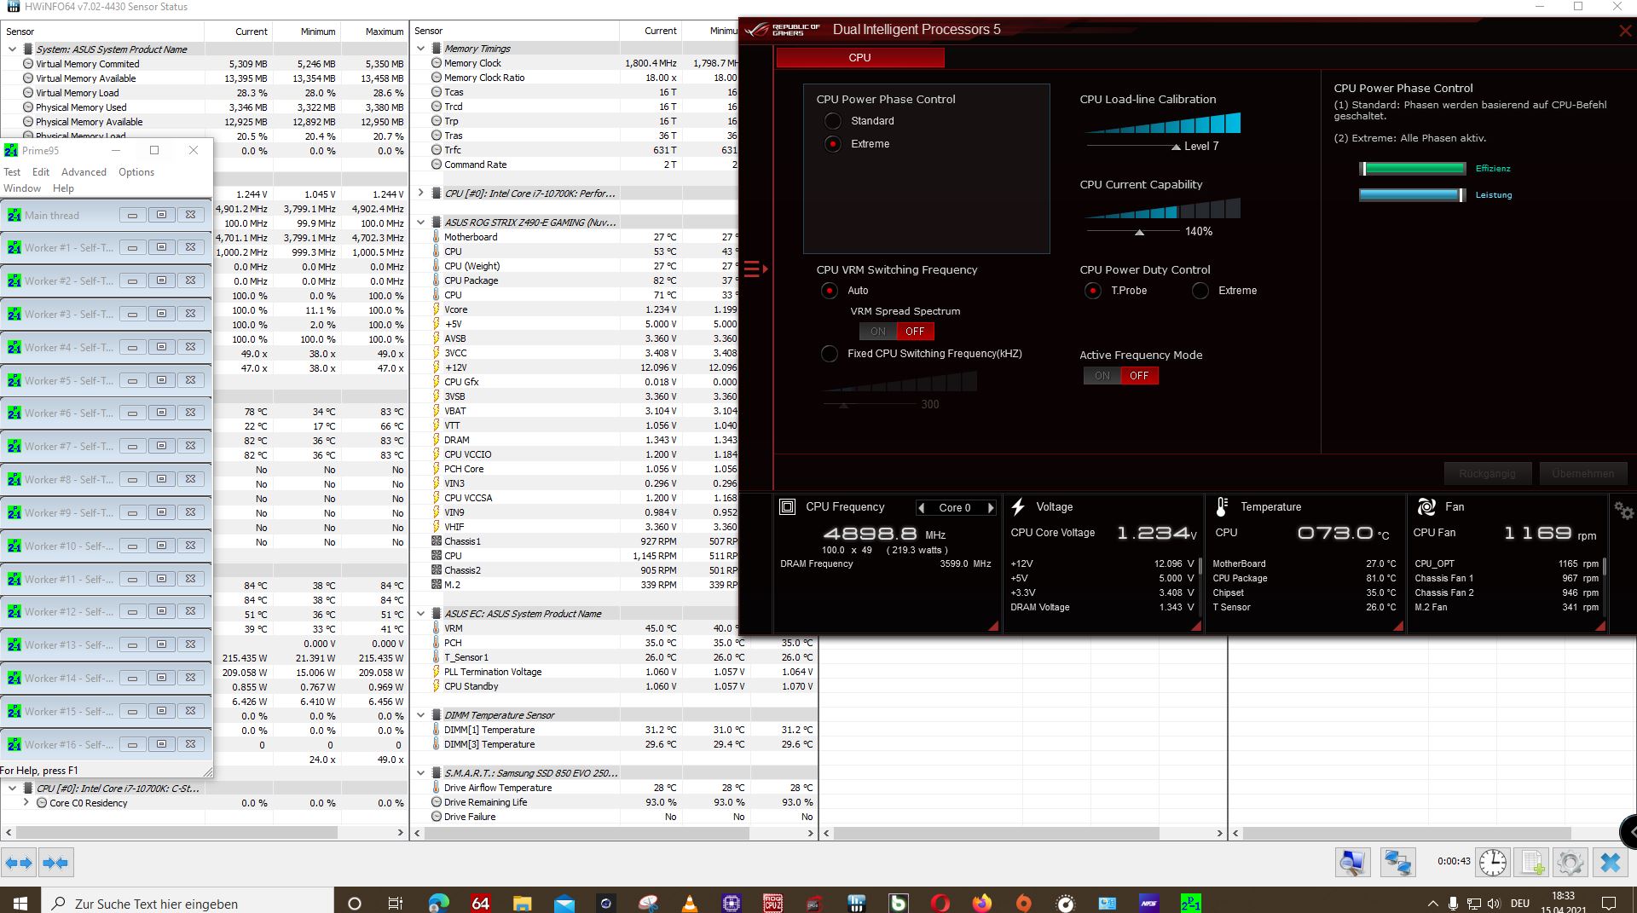Collapse CPU [#0] C-State Residency group
The height and width of the screenshot is (913, 1637).
tap(12, 789)
